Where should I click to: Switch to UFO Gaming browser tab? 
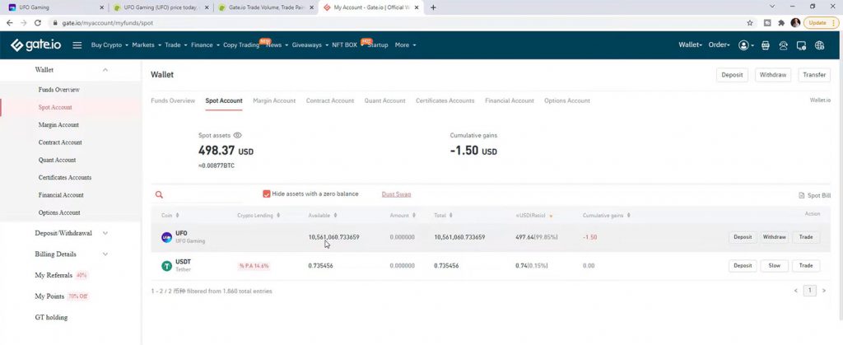pos(54,7)
